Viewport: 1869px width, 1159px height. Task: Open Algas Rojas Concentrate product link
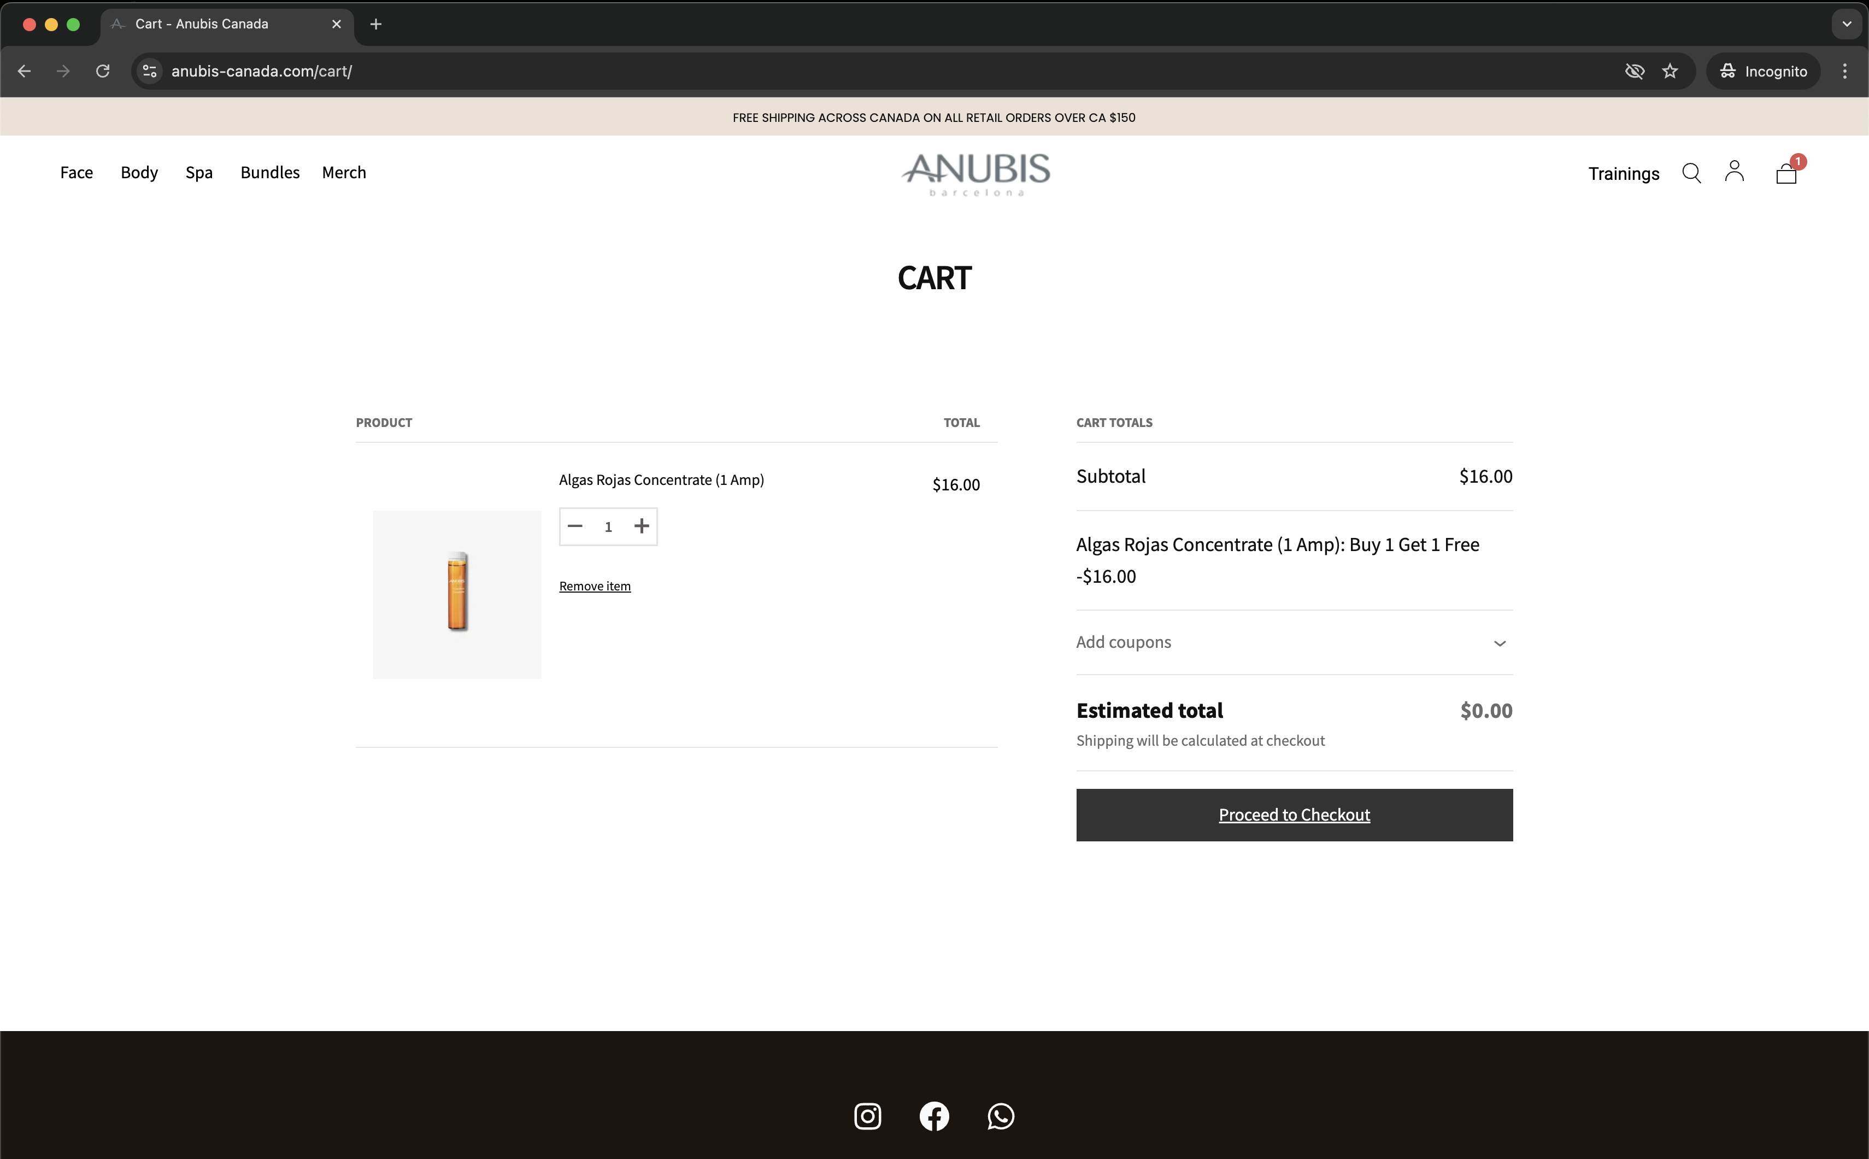pyautogui.click(x=661, y=480)
